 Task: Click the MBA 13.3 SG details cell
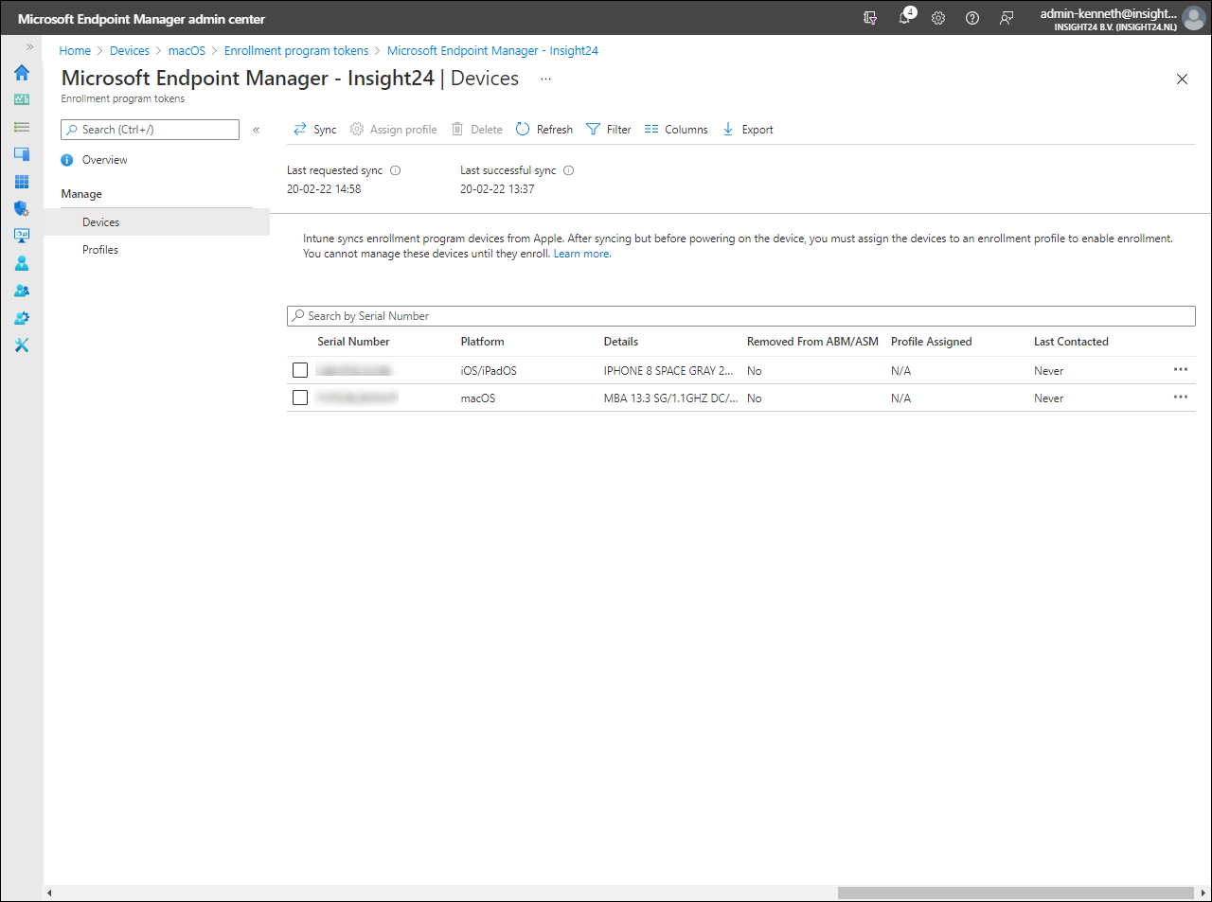coord(670,398)
